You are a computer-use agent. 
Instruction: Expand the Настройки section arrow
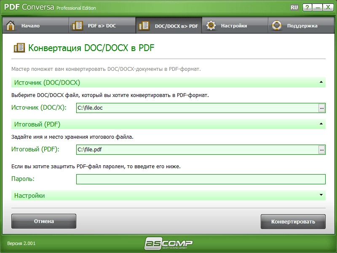point(321,195)
